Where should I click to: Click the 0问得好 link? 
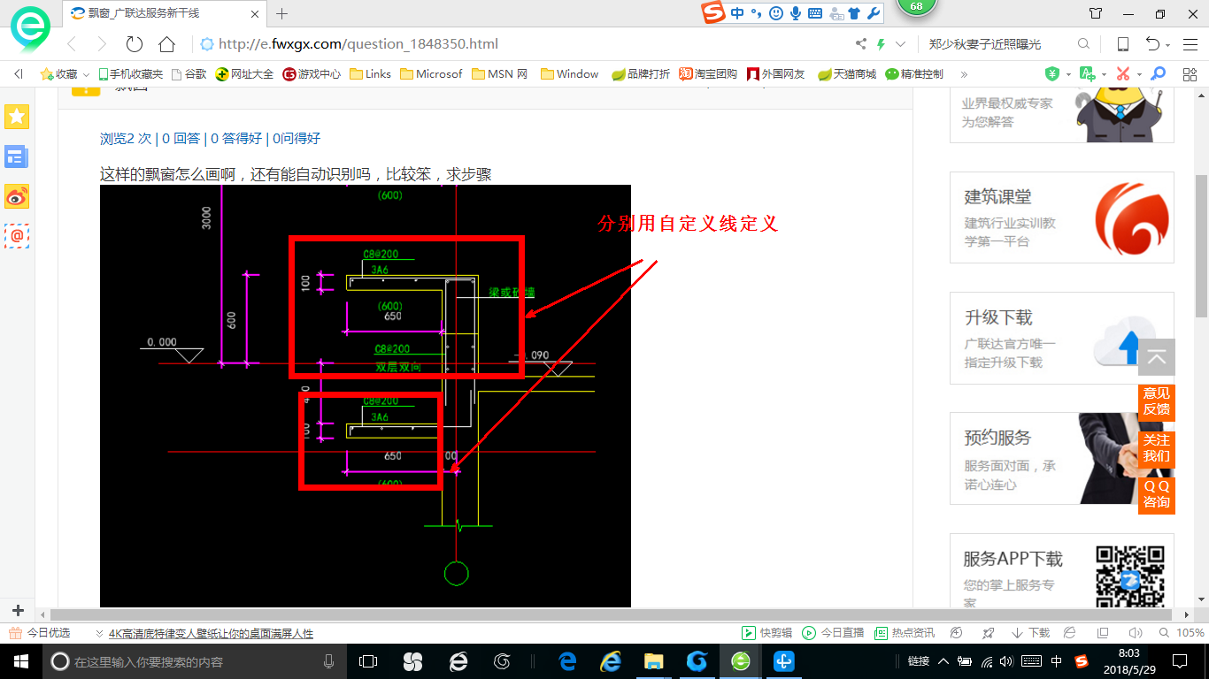pyautogui.click(x=296, y=138)
